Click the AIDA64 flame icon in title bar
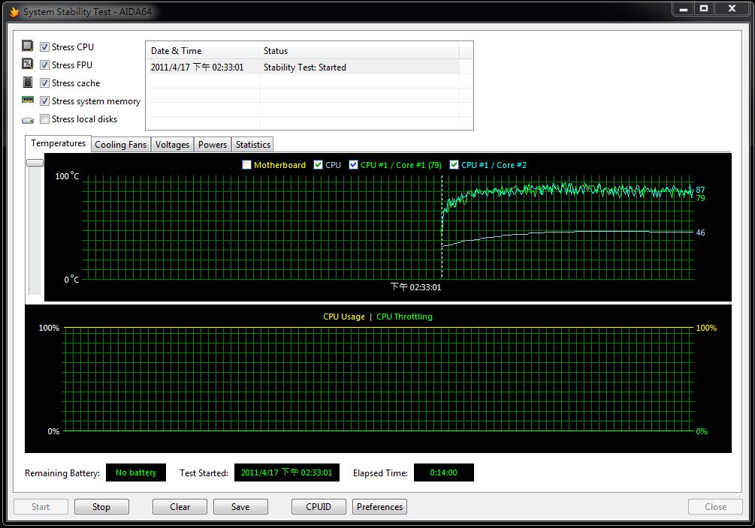The height and width of the screenshot is (528, 755). [x=14, y=11]
